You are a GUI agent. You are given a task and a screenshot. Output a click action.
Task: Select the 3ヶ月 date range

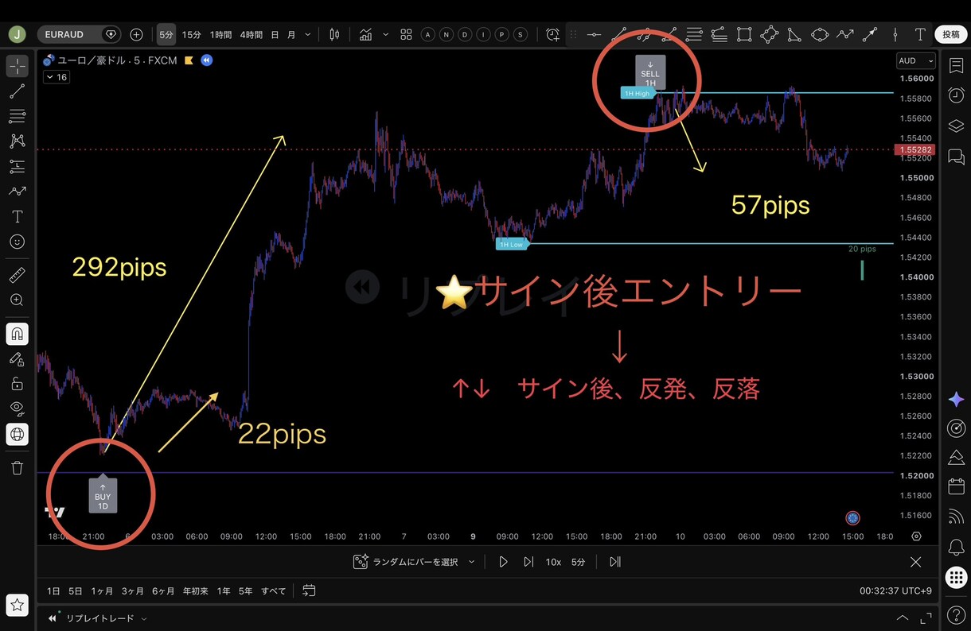coord(133,590)
